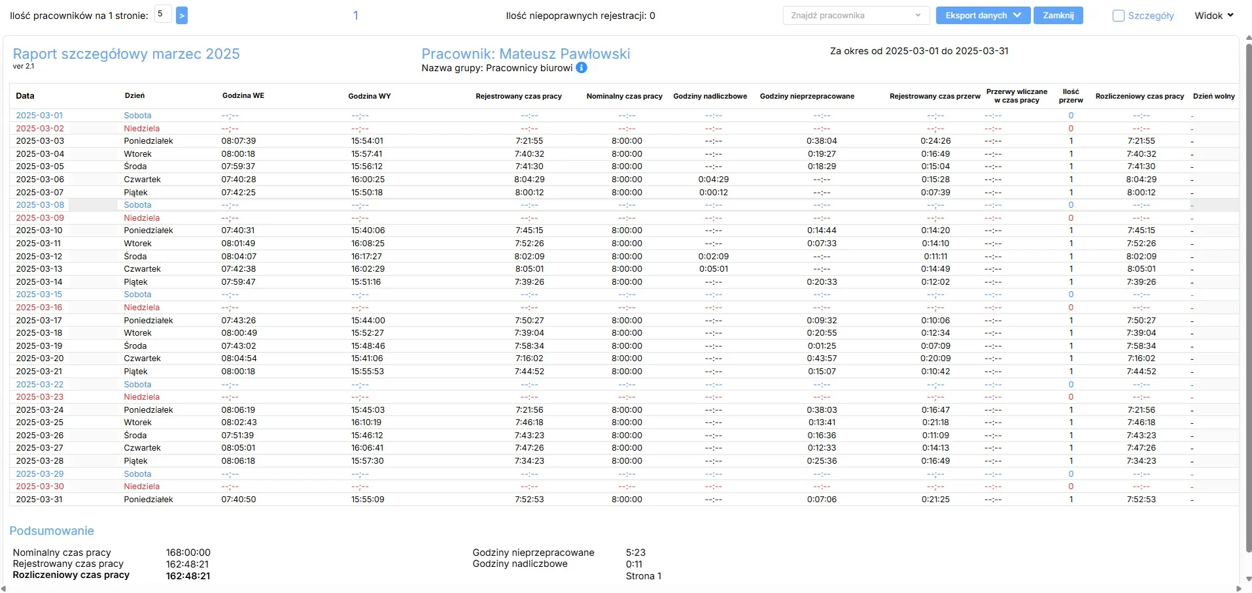This screenshot has width=1252, height=593.
Task: Click the Rozliczeniowy czas pracy header
Action: click(x=1139, y=96)
